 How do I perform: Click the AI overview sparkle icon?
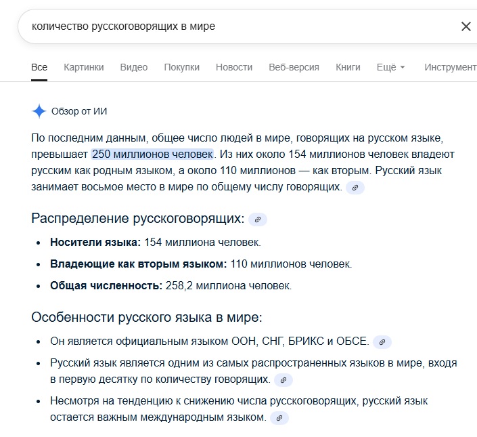click(x=39, y=111)
